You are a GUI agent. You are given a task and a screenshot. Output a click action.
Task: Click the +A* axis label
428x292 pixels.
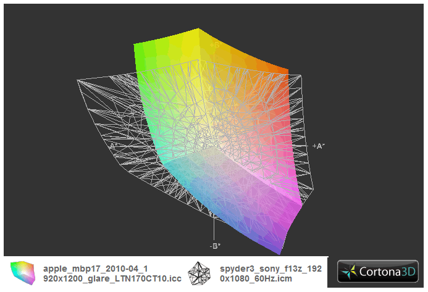318,146
